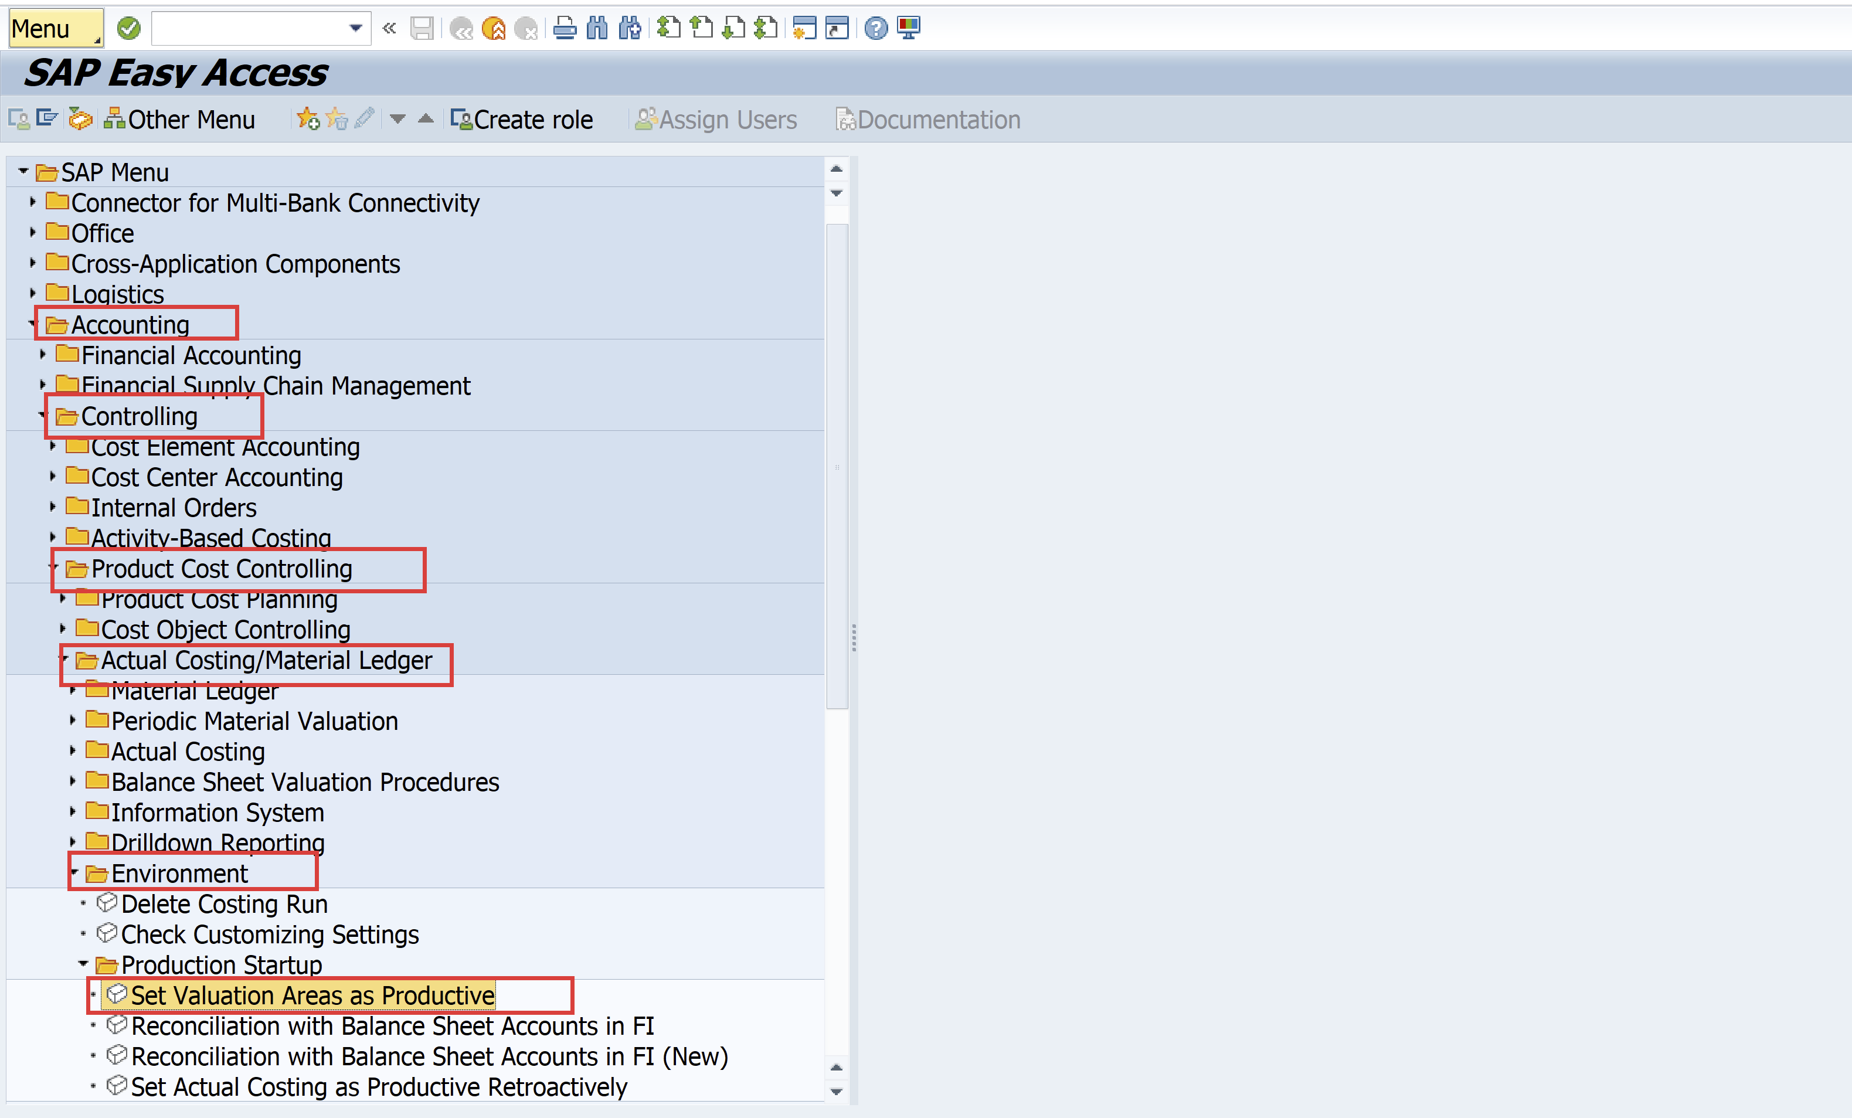Click the green Enter checkmark icon
The image size is (1852, 1118).
(x=128, y=29)
